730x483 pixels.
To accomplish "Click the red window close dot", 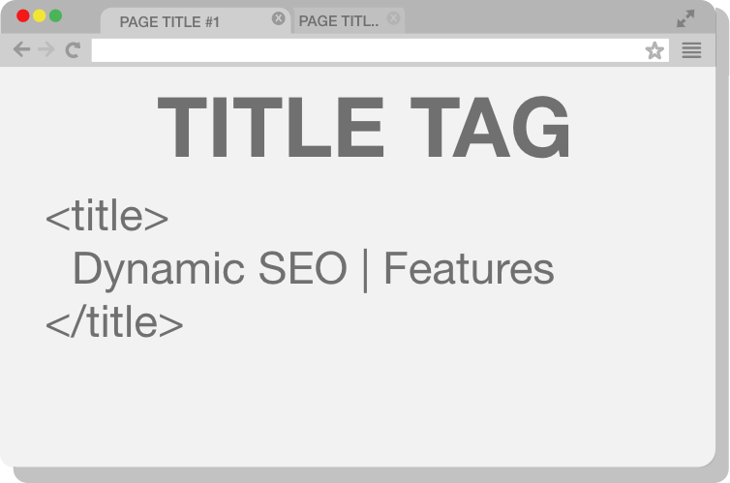I will click(23, 15).
